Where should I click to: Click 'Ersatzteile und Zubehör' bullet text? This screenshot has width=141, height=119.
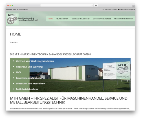pyautogui.click(x=29, y=78)
